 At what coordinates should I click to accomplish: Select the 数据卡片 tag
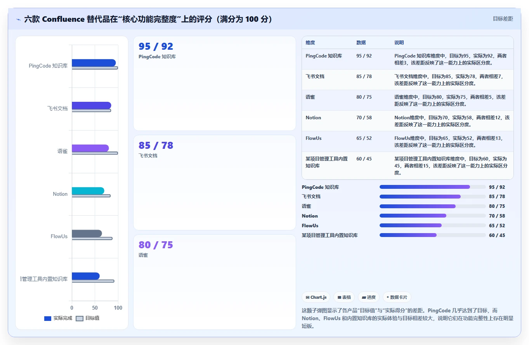397,297
